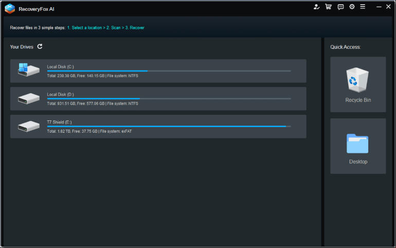Click the Local Disk (C:) Windows drive icon
Viewport: 396px width, 248px height.
click(x=28, y=69)
